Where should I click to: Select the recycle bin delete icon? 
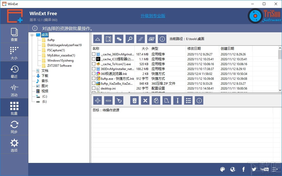coord(134,100)
